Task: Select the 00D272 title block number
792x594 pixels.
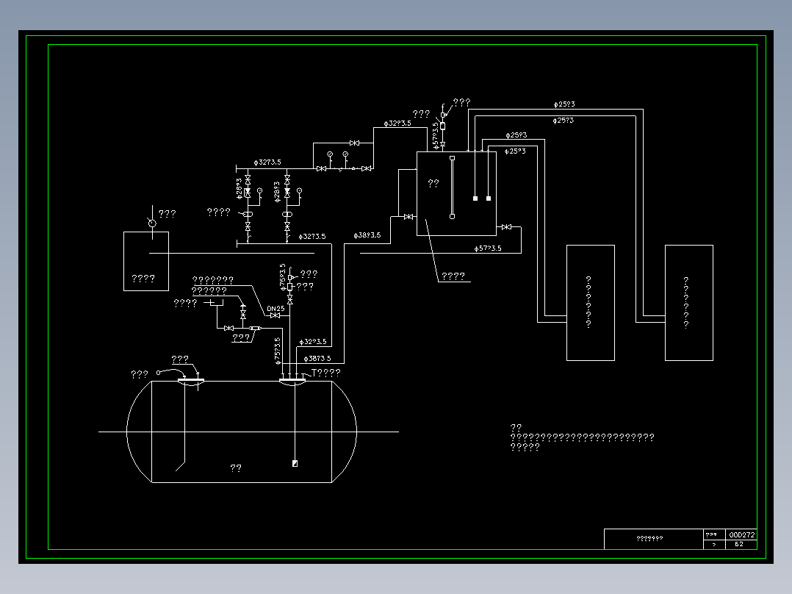Action: (741, 535)
